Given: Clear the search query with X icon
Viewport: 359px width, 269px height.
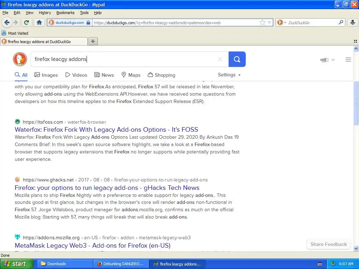Looking at the screenshot, I should pyautogui.click(x=220, y=59).
